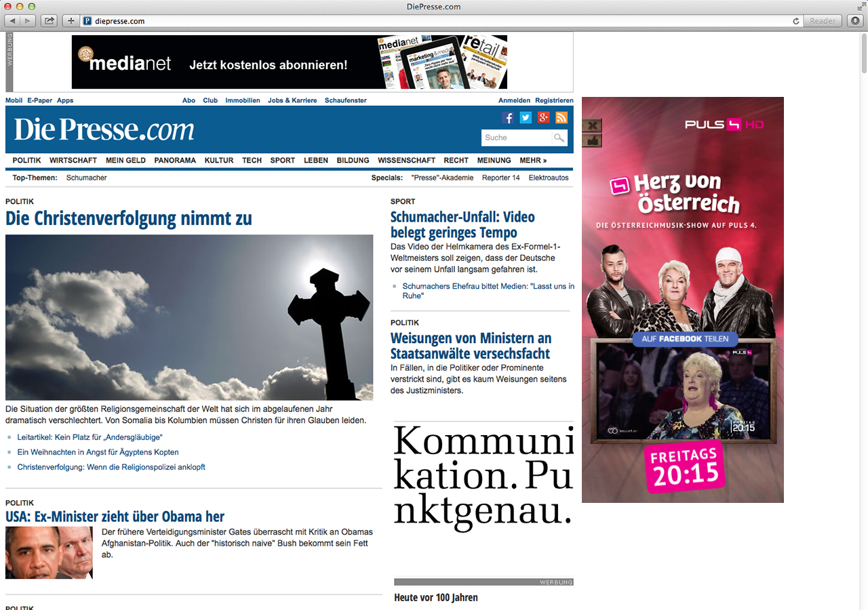
Task: Open Die Presse Facebook page icon
Action: pyautogui.click(x=508, y=118)
